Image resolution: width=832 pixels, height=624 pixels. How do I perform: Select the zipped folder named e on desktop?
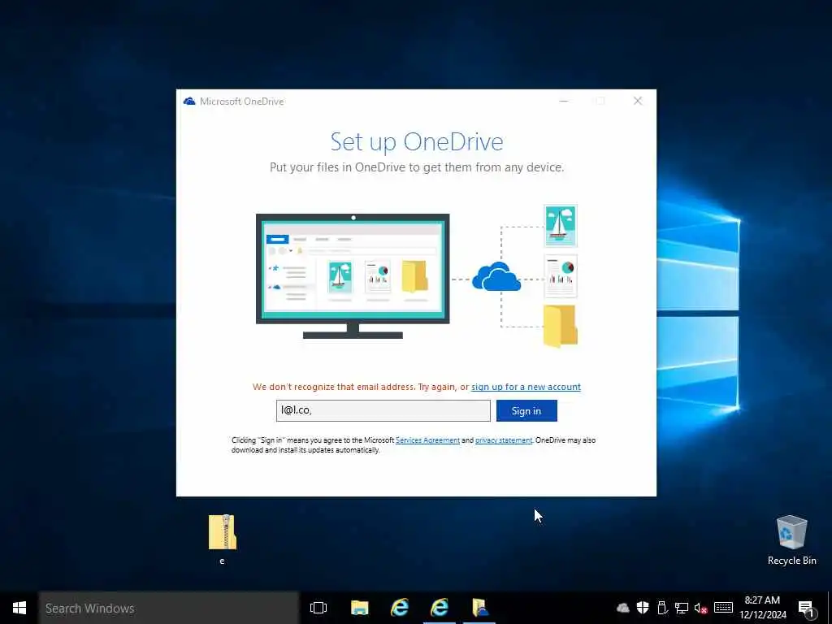point(223,539)
